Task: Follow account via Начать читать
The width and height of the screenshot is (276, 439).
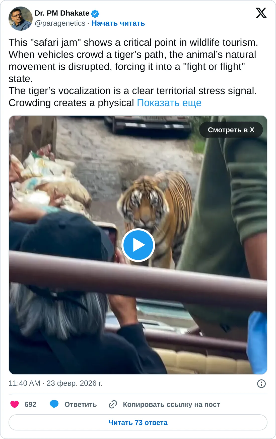Action: pos(118,23)
